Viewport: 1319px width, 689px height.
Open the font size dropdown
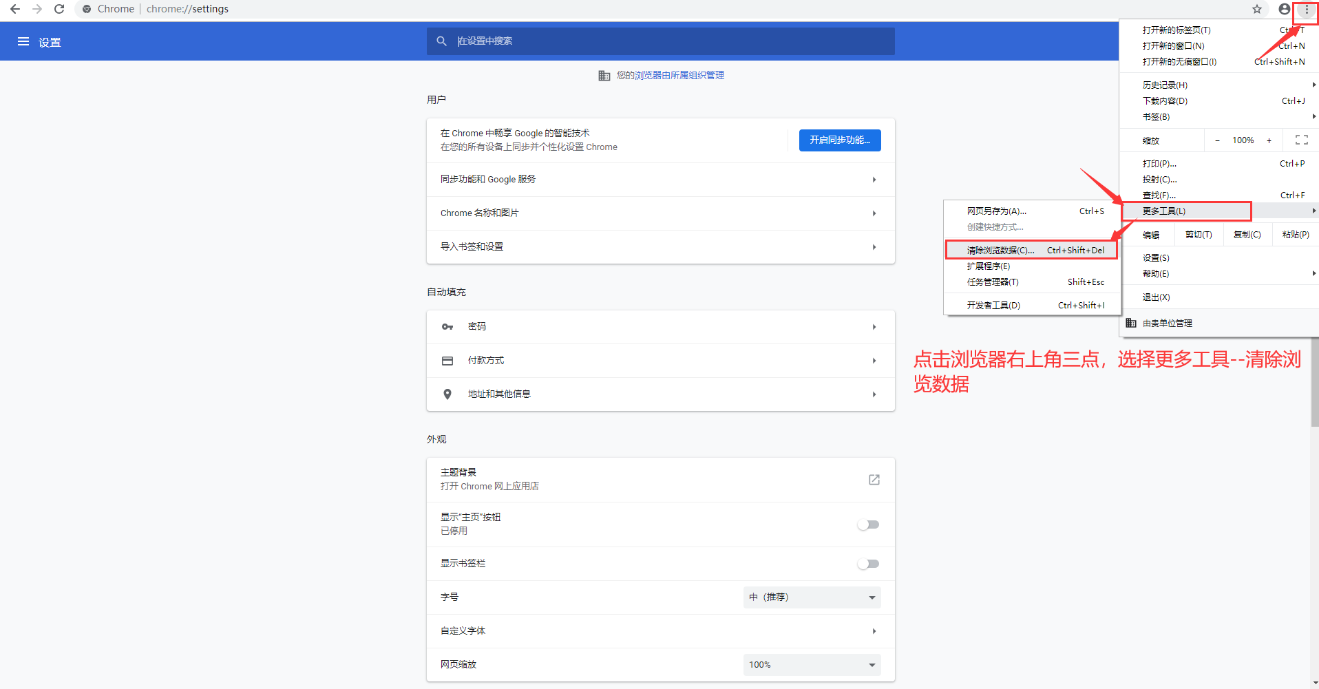tap(812, 597)
